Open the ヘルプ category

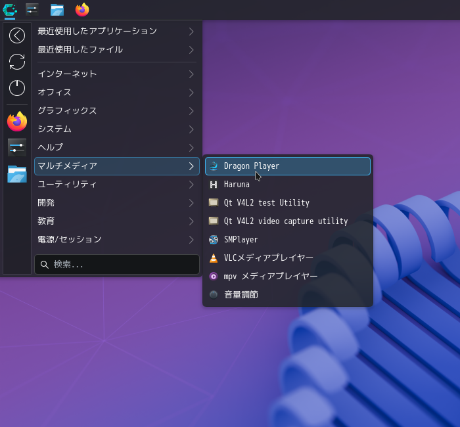(117, 148)
